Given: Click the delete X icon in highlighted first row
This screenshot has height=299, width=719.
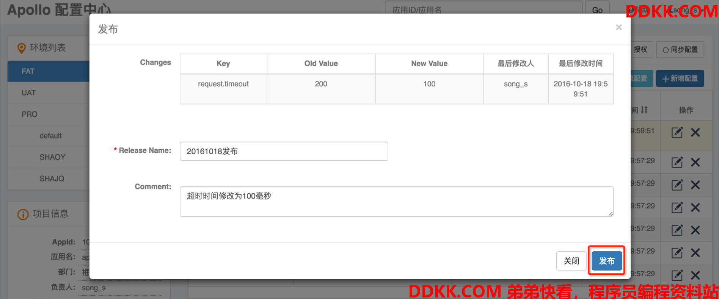Looking at the screenshot, I should click(x=695, y=132).
